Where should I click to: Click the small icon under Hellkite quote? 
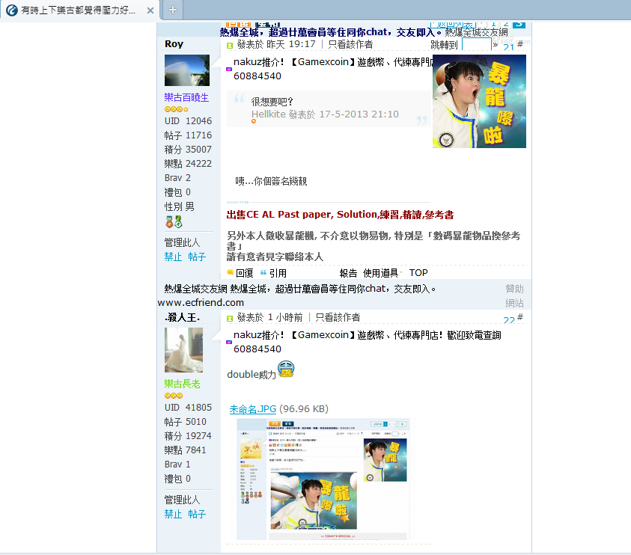254,121
